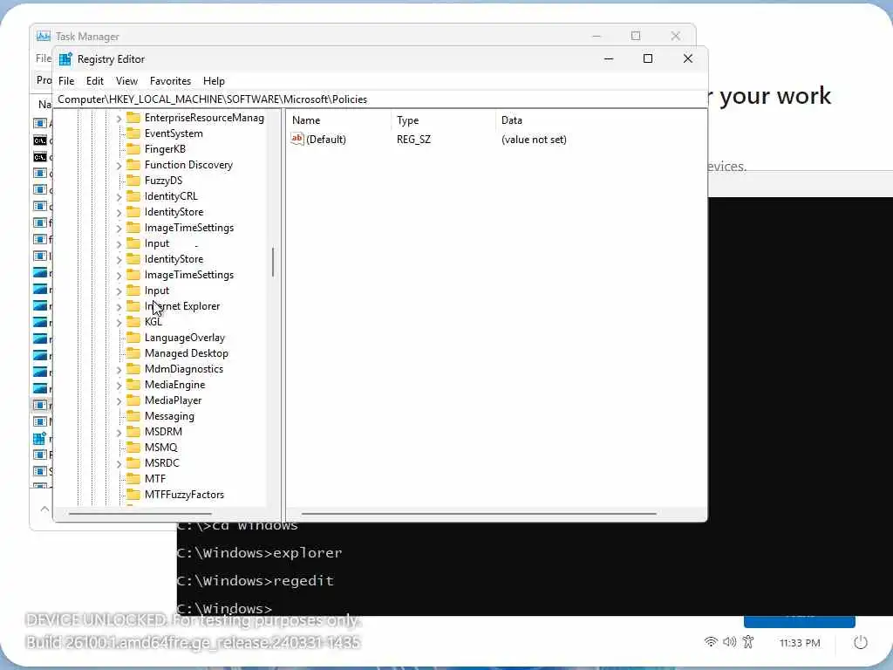Open the accessibility tray icon
Image resolution: width=893 pixels, height=670 pixels.
[748, 642]
